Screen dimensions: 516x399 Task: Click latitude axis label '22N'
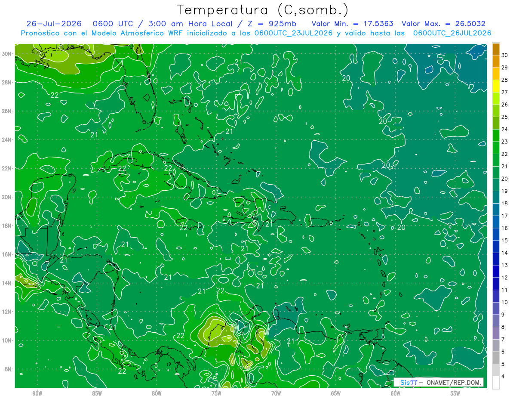(7, 168)
